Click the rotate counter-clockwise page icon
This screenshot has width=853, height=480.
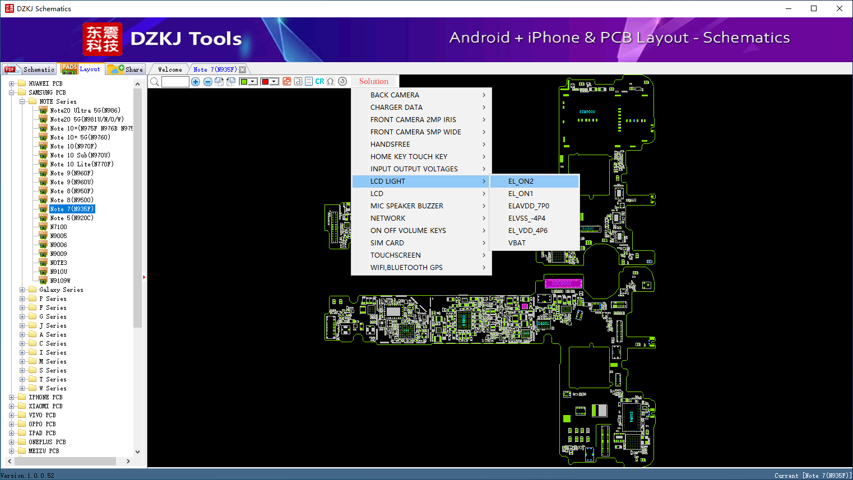pyautogui.click(x=230, y=82)
